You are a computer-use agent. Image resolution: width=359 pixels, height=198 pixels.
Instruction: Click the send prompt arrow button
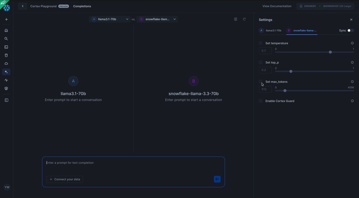pyautogui.click(x=217, y=179)
